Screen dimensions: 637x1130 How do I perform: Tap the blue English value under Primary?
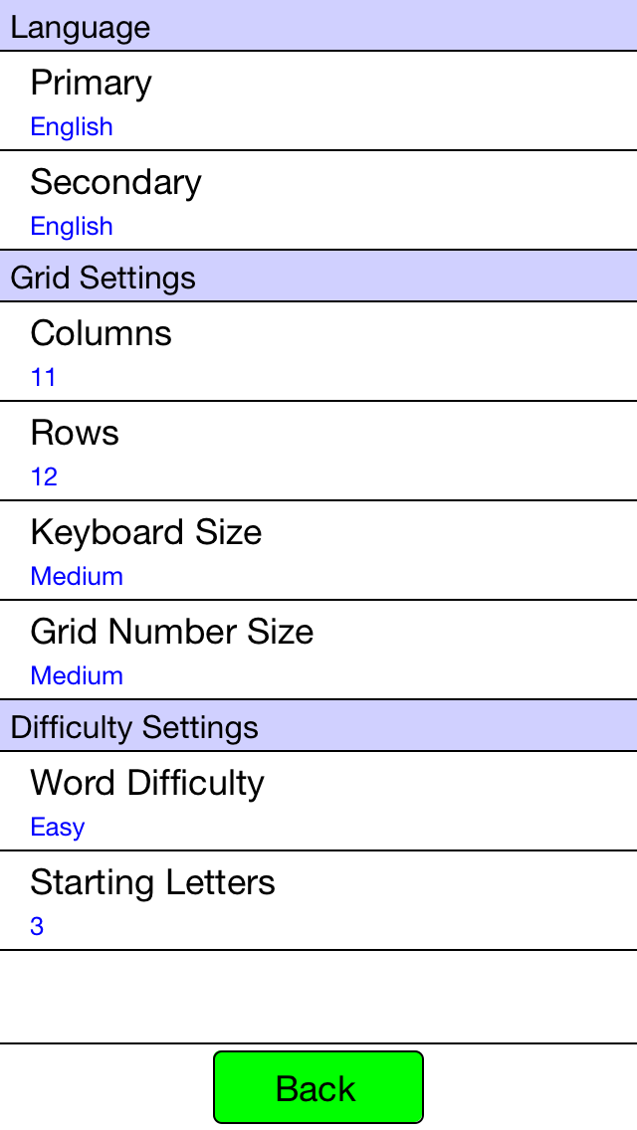pos(72,127)
